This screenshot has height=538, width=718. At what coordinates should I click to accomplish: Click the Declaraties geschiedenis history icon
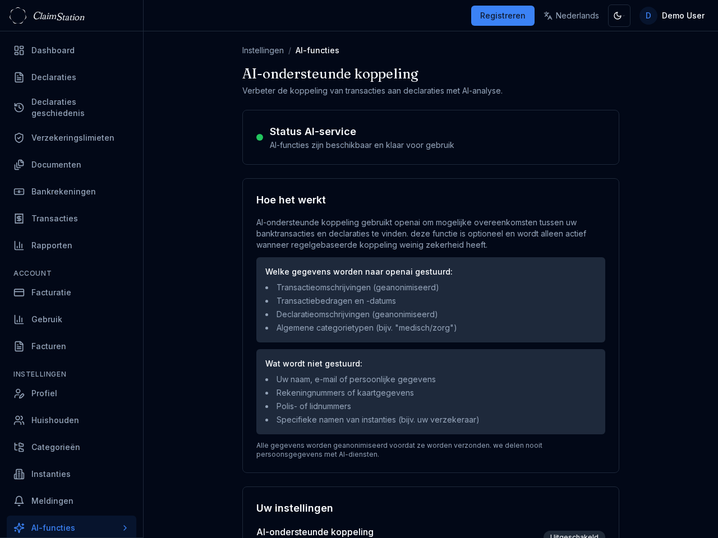(x=19, y=108)
